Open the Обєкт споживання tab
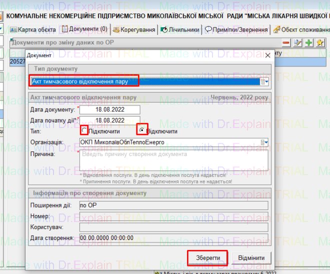Screen dimensions: 330x274 pyautogui.click(x=301, y=29)
